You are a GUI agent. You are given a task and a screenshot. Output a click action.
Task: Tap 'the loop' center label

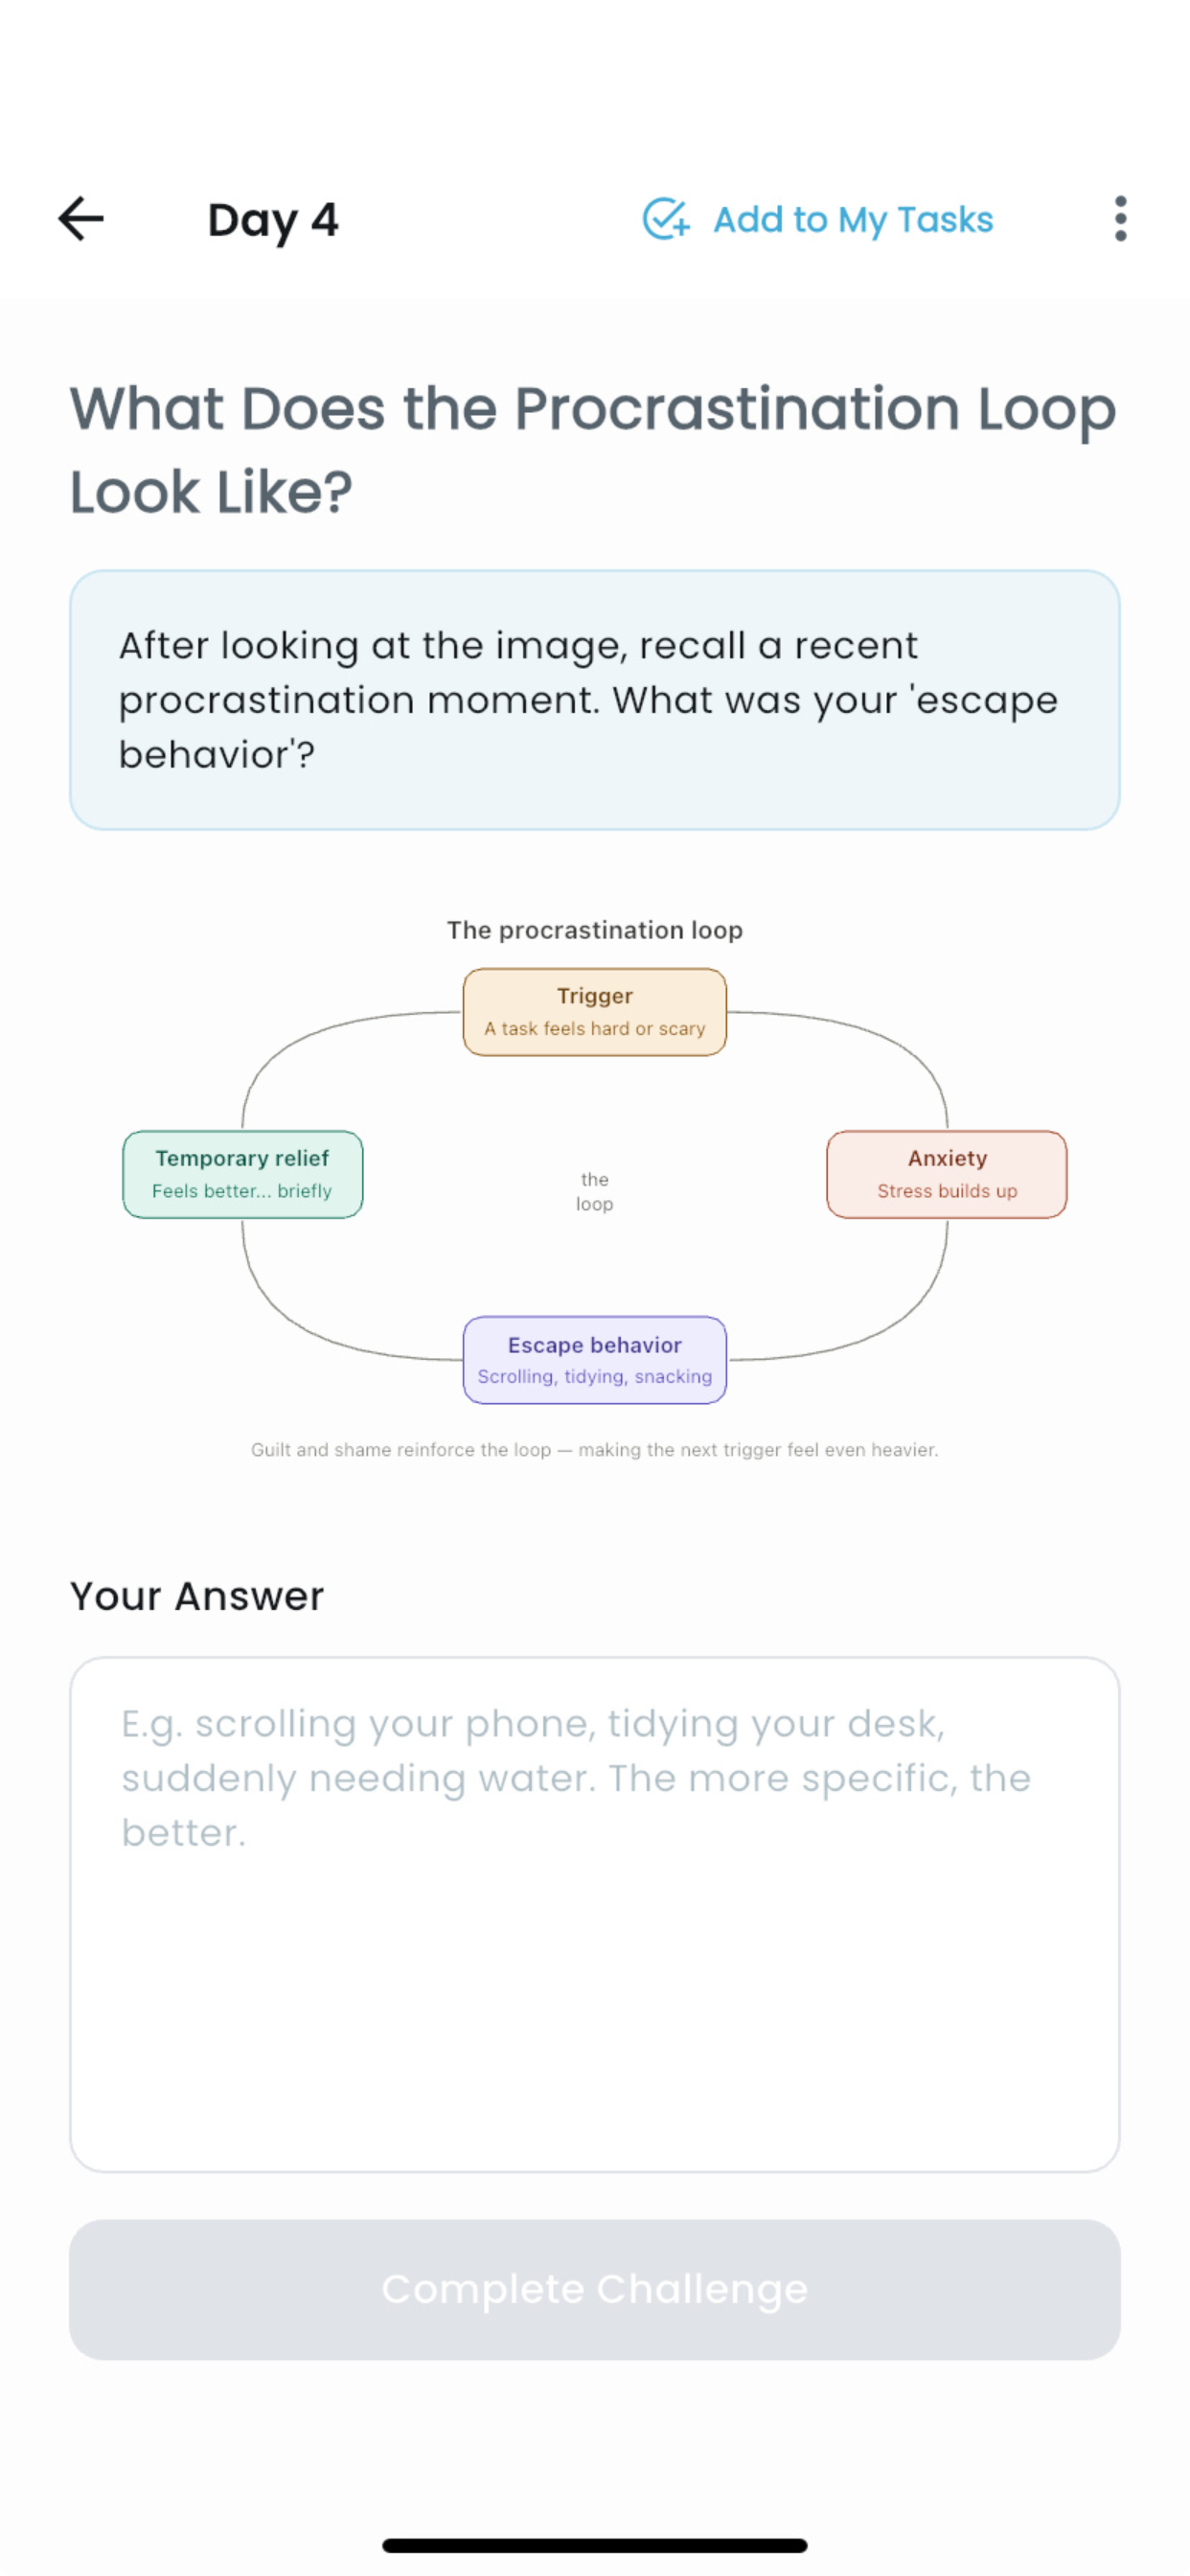(595, 1192)
